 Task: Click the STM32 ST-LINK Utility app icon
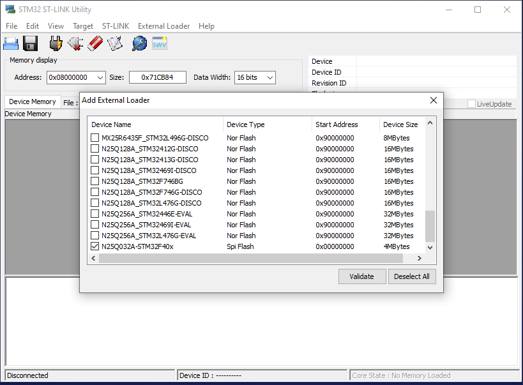(x=10, y=10)
